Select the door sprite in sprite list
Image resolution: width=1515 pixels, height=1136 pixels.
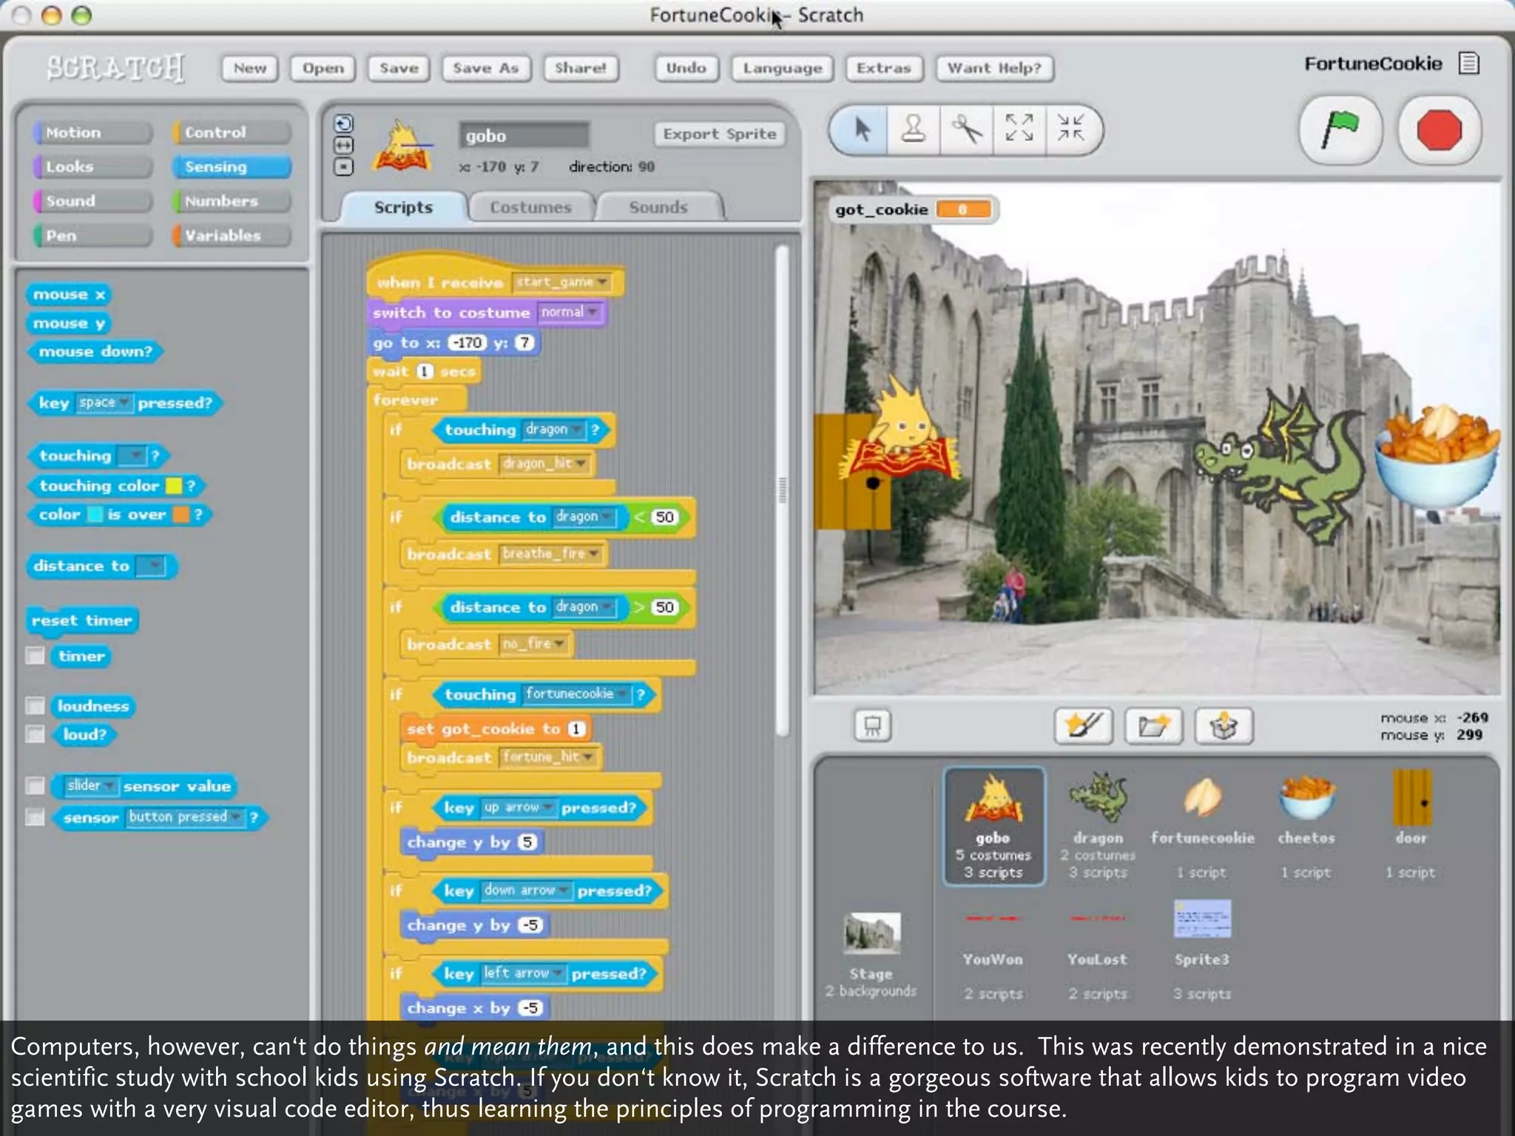[1411, 825]
